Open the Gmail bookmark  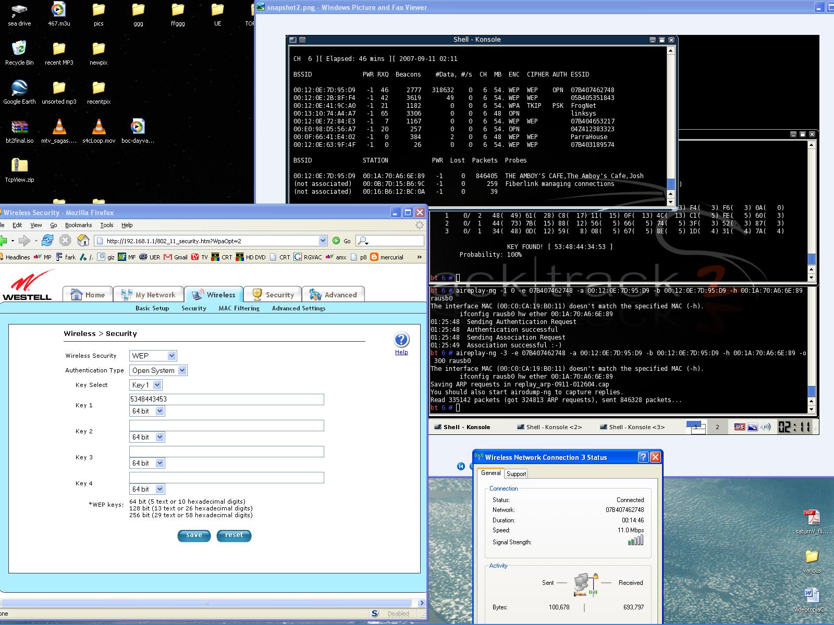pyautogui.click(x=176, y=257)
